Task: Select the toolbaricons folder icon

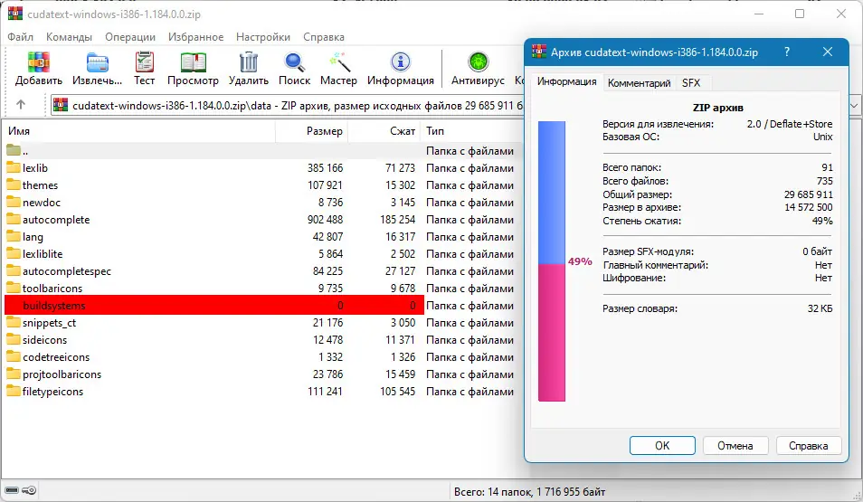Action: 14,288
